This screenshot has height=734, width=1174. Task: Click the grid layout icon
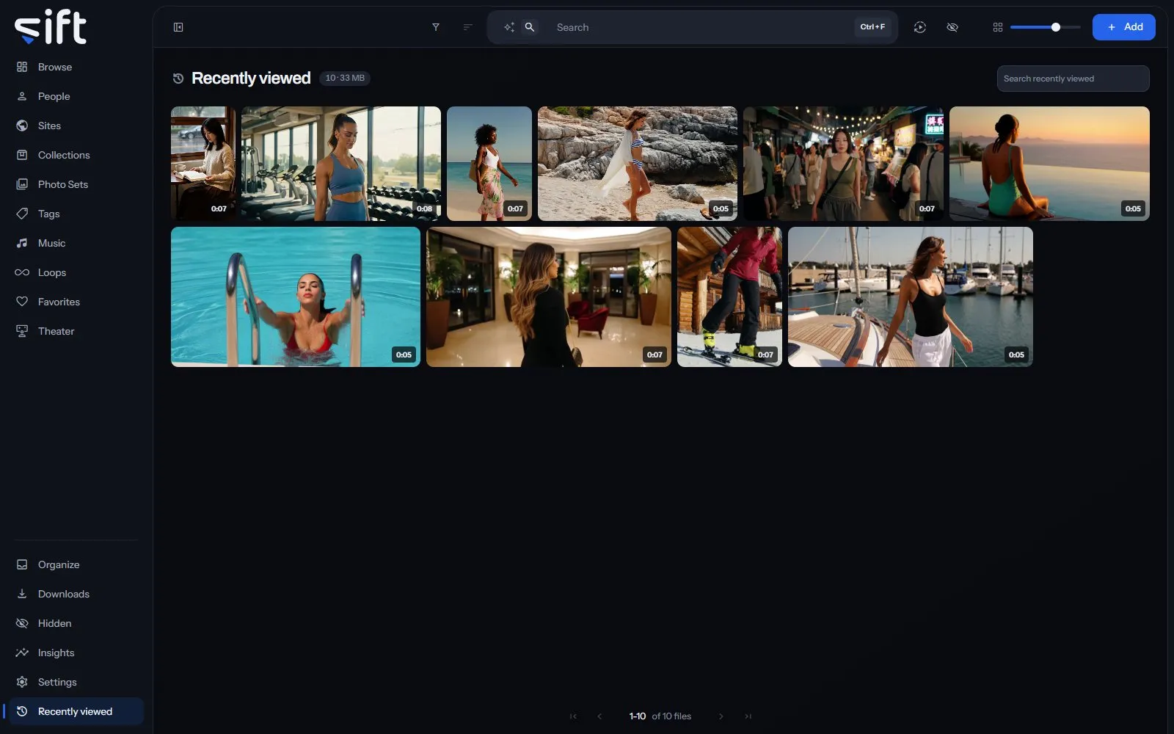998,27
